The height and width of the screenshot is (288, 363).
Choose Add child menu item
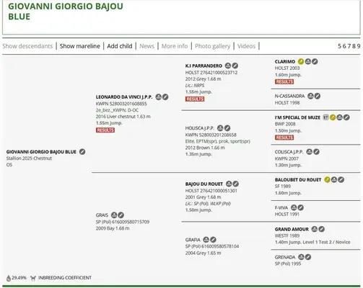pyautogui.click(x=120, y=46)
